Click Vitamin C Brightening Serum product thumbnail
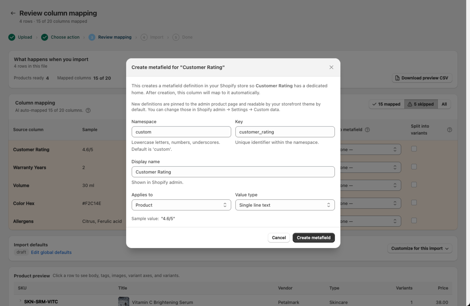The width and height of the screenshot is (470, 306). coord(124,302)
